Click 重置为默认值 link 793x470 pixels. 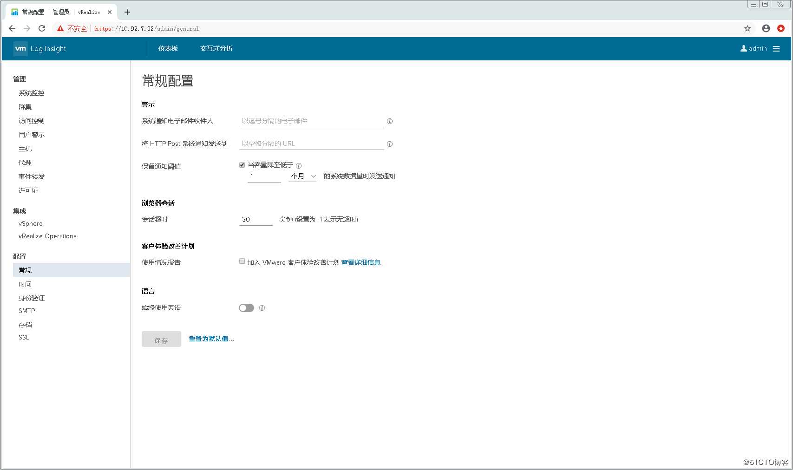[211, 339]
